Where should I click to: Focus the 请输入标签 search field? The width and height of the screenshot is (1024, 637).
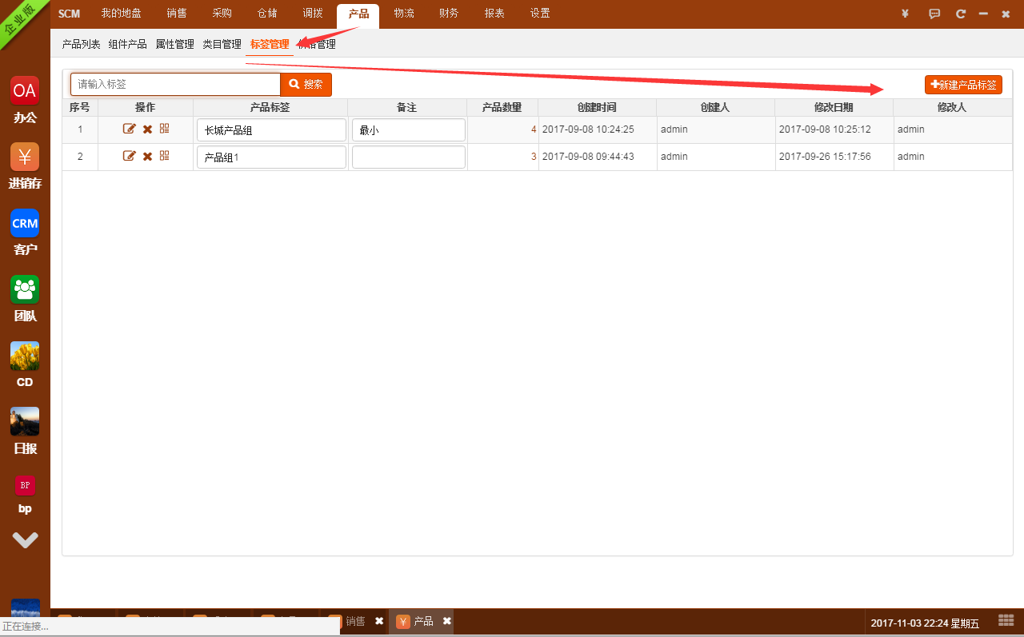(x=175, y=85)
